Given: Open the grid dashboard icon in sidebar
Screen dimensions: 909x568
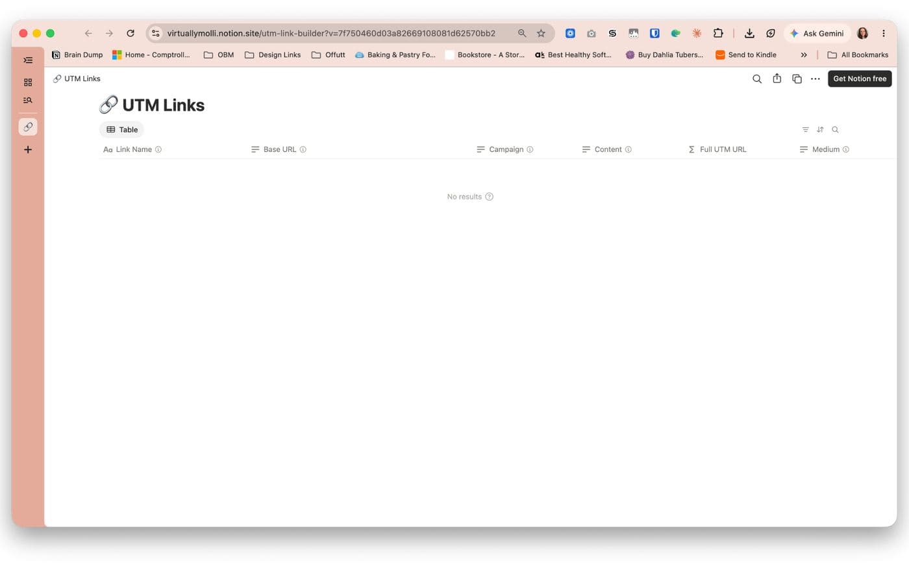Looking at the screenshot, I should coord(28,82).
